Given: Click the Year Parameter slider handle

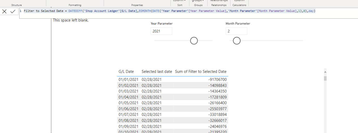Looking at the screenshot, I should click(194, 41).
